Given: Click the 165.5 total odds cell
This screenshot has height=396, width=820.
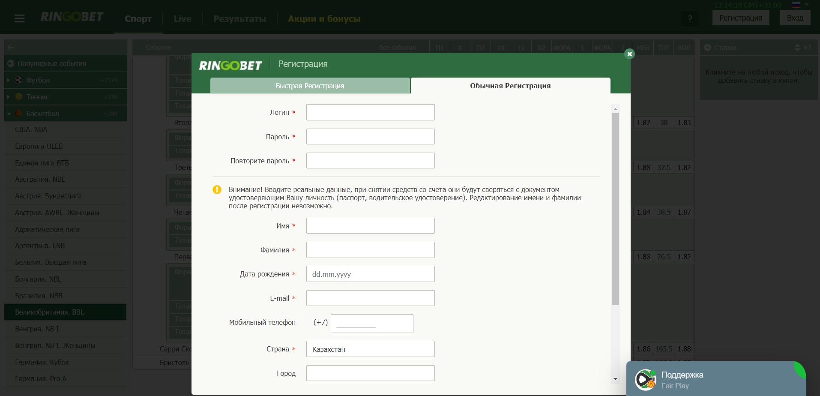Looking at the screenshot, I should tap(664, 349).
